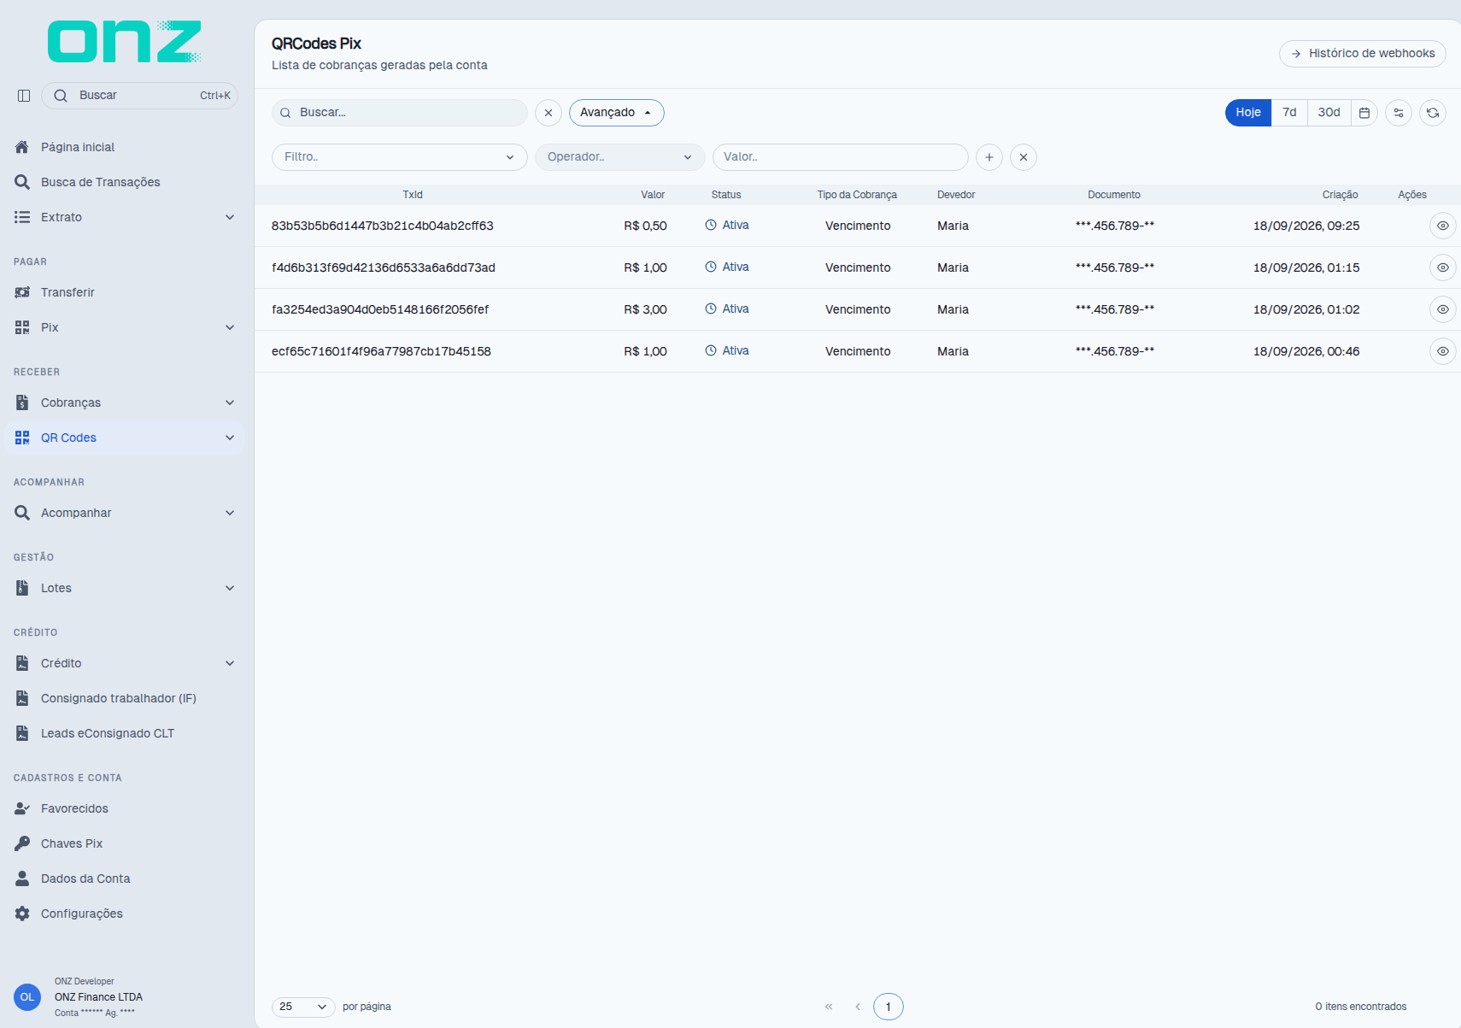
Task: Open Consignado trabalhador (IF)
Action: [125, 698]
